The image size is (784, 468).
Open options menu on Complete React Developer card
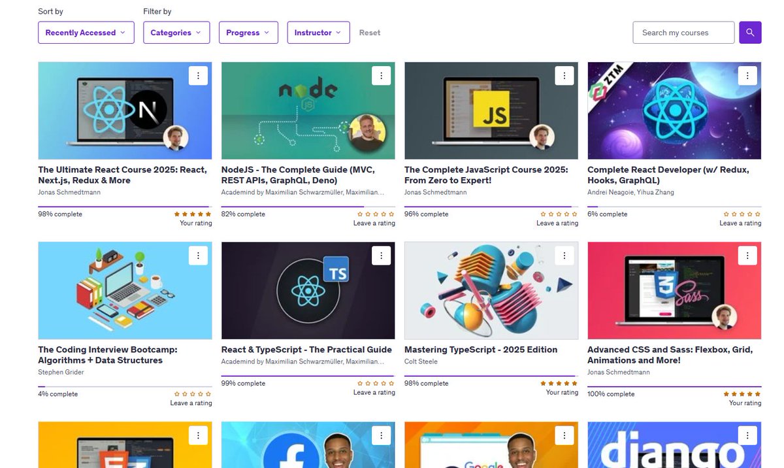(747, 76)
